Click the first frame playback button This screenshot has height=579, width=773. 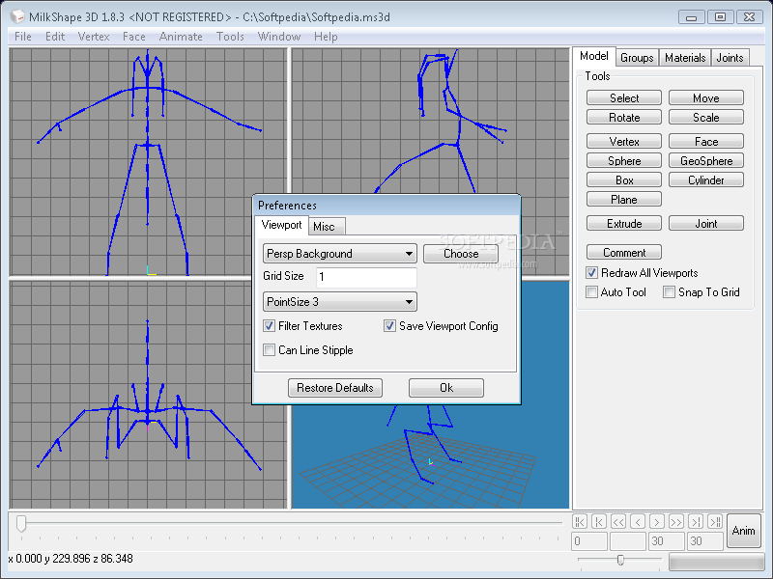(x=580, y=521)
